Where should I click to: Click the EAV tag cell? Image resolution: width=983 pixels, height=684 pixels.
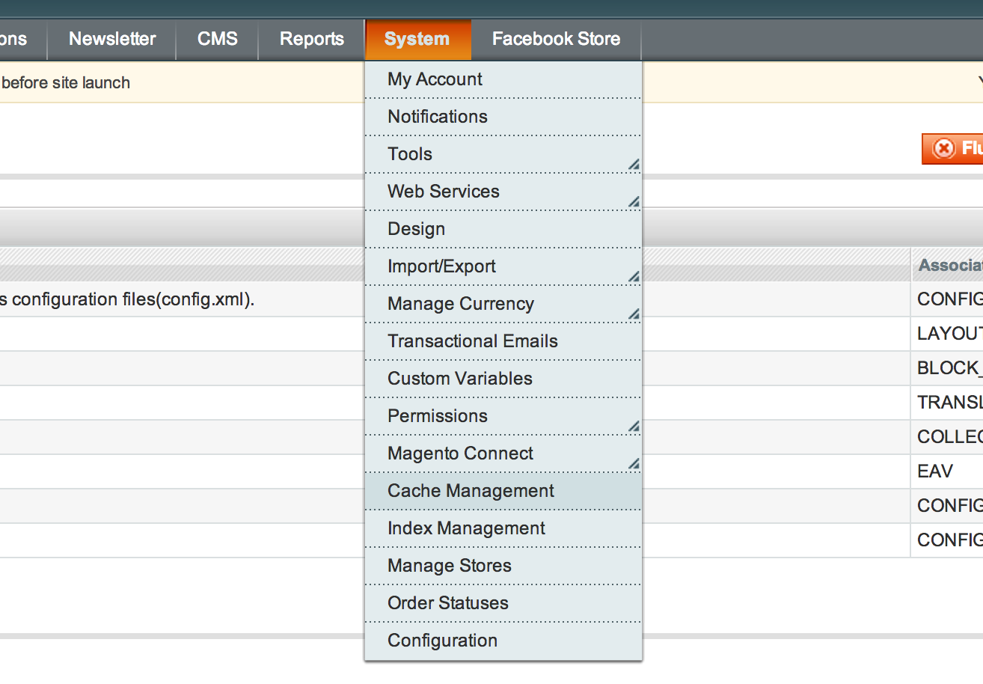(x=947, y=471)
